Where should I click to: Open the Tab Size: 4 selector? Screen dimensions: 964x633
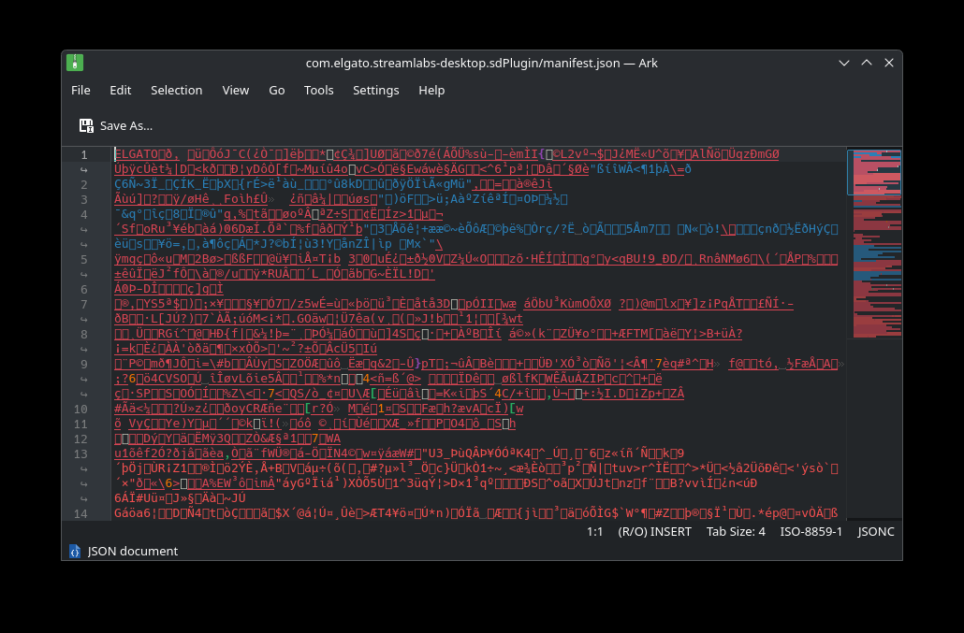click(x=736, y=532)
